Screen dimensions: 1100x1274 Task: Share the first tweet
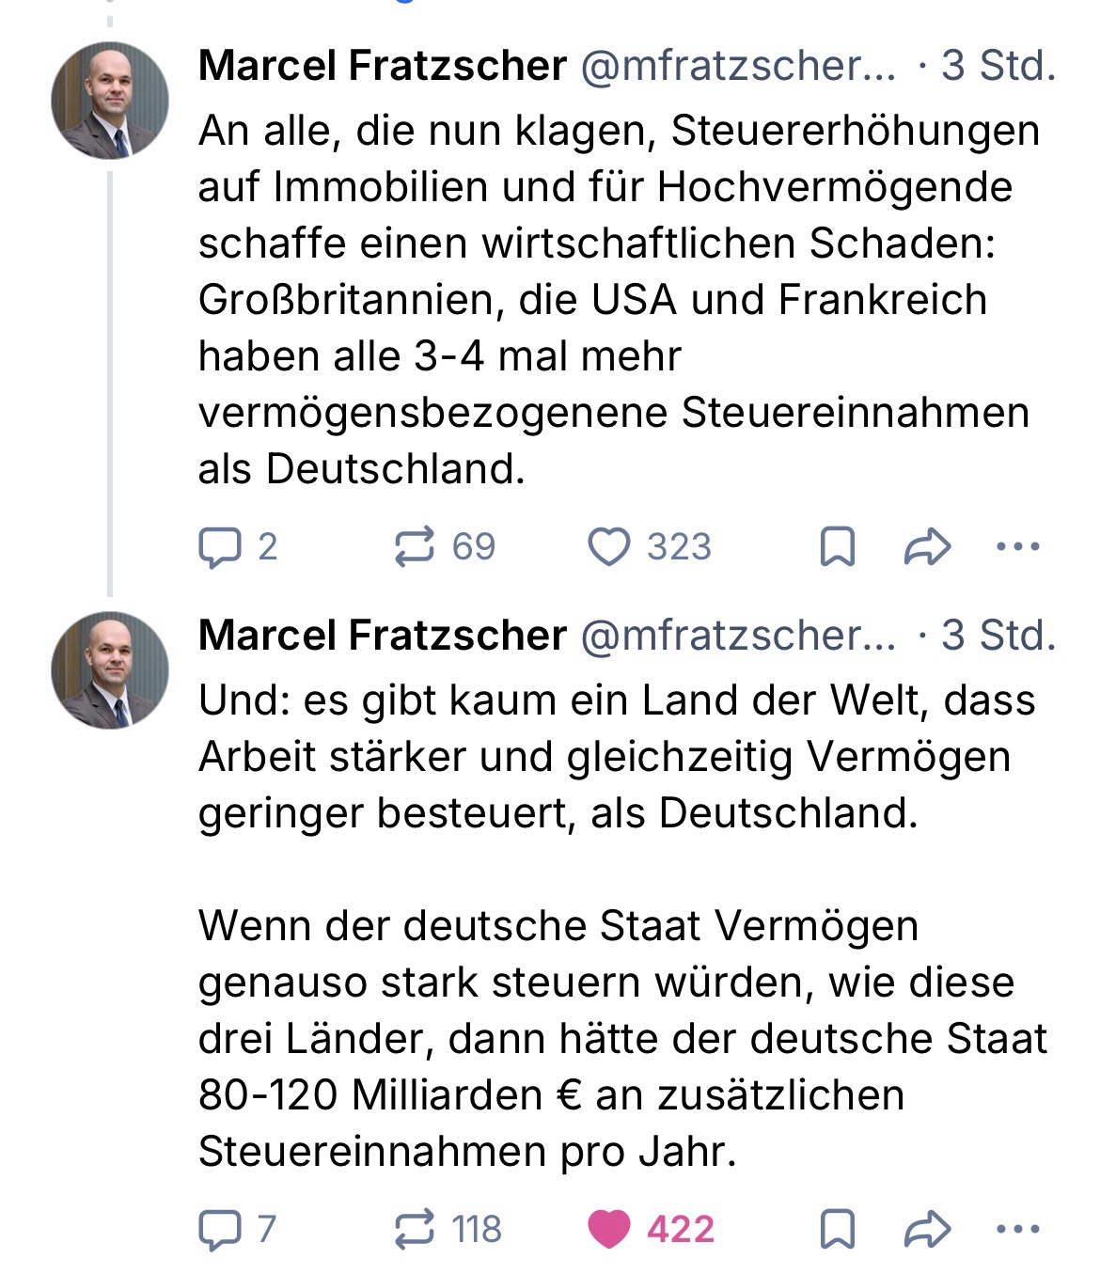pyautogui.click(x=926, y=547)
